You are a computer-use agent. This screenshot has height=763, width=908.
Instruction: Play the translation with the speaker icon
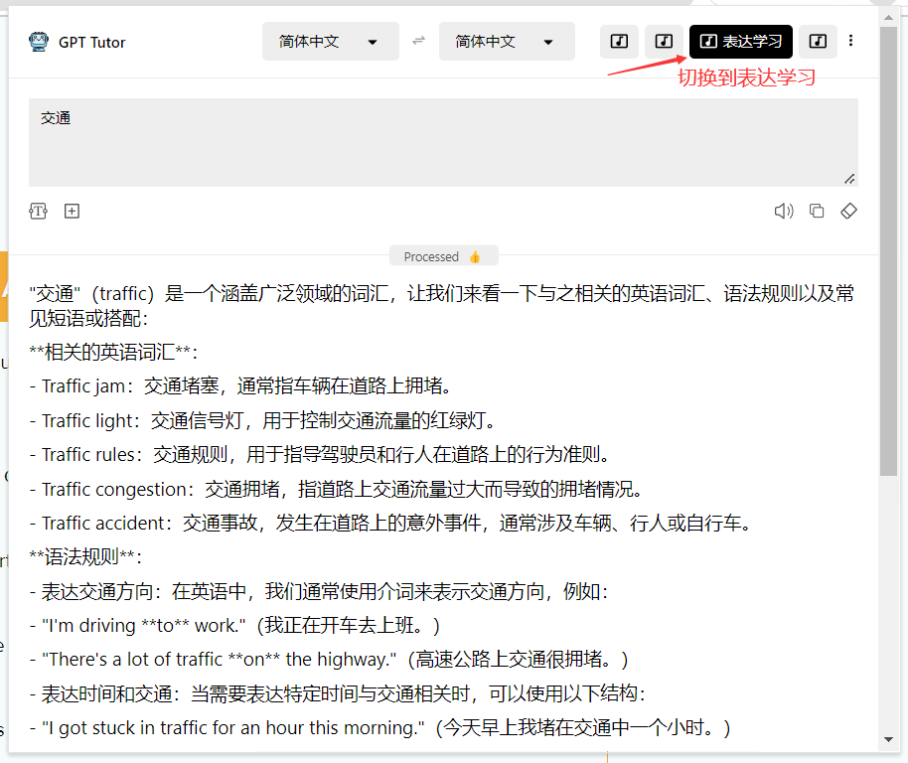pyautogui.click(x=784, y=211)
